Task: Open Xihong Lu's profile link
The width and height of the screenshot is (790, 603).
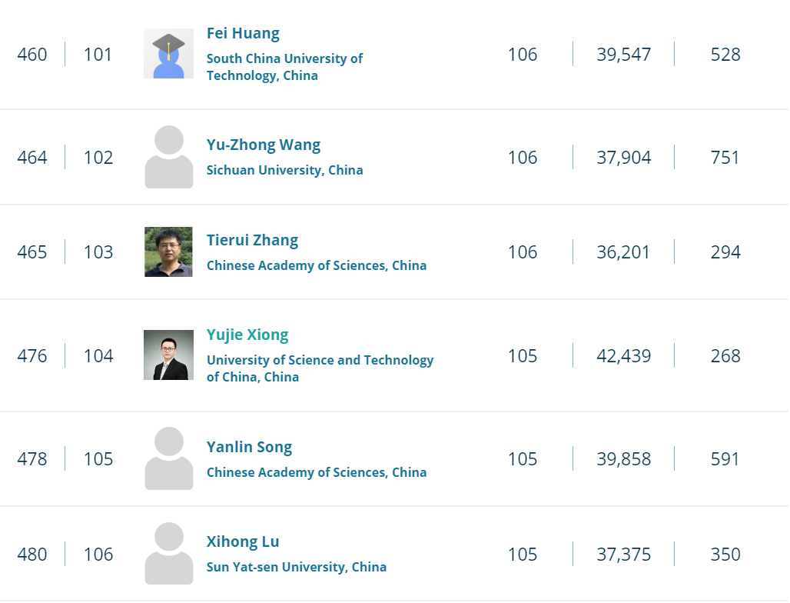Action: click(x=243, y=542)
